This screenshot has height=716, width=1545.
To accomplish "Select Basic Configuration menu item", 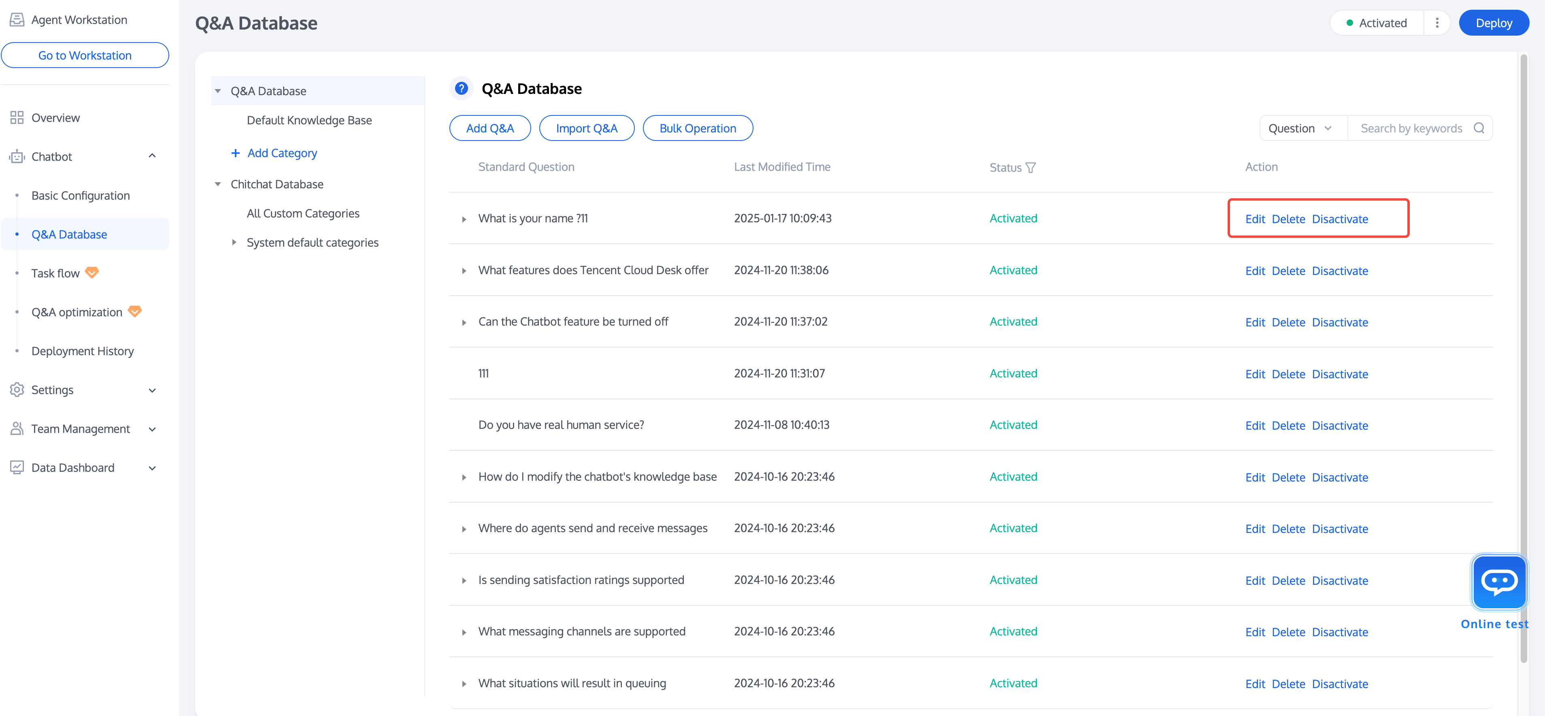I will [81, 196].
